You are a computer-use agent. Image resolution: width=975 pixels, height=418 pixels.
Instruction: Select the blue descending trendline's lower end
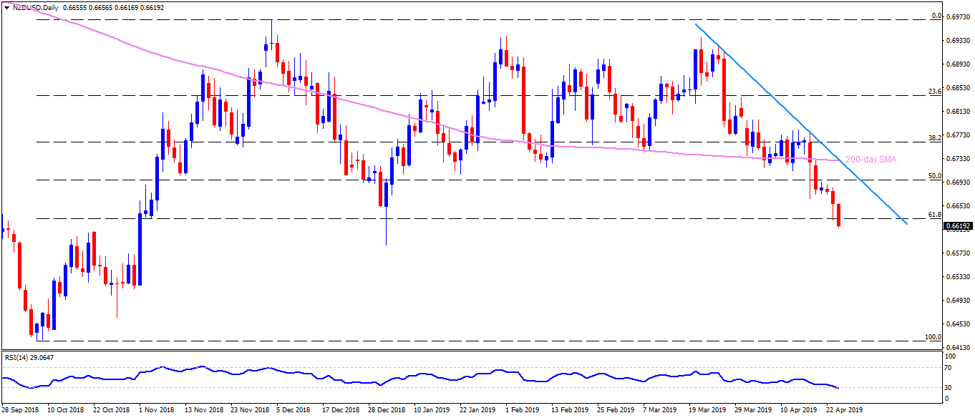pyautogui.click(x=906, y=223)
